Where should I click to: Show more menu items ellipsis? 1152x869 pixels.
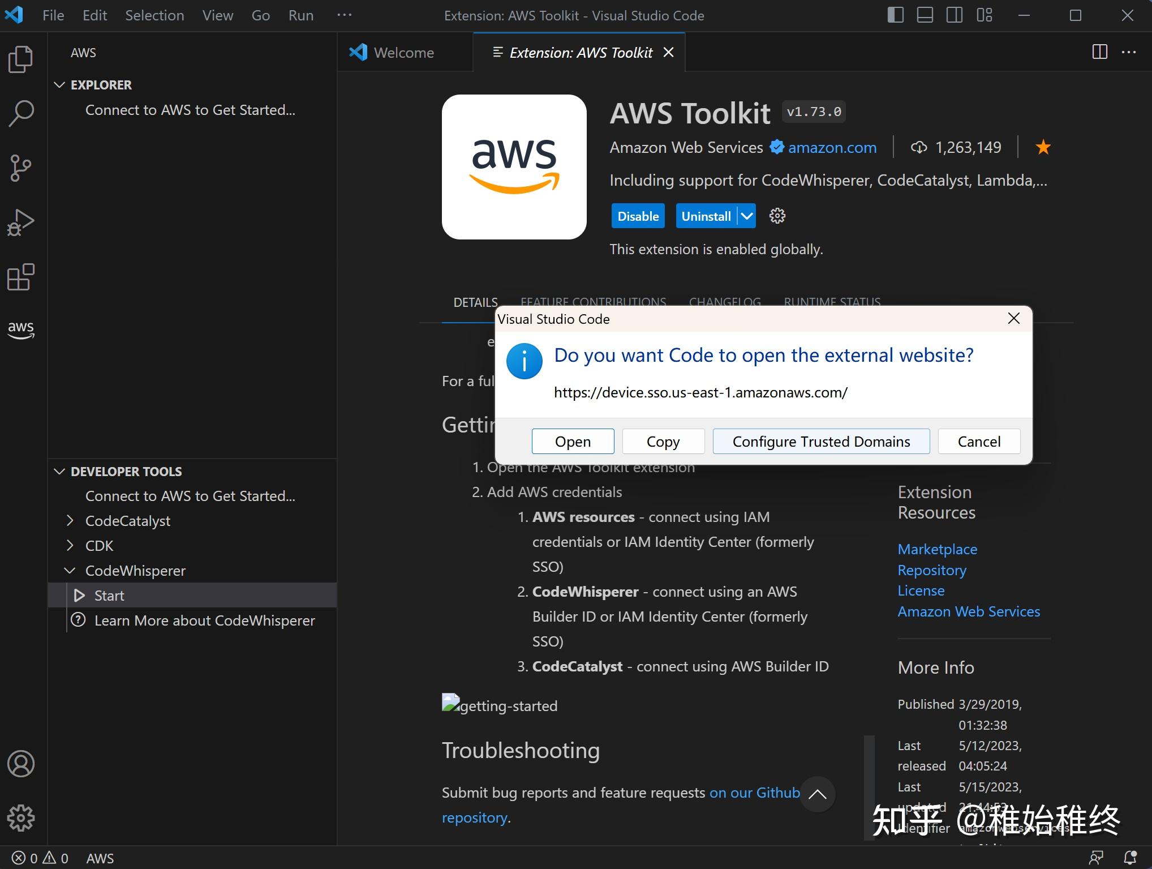coord(344,15)
